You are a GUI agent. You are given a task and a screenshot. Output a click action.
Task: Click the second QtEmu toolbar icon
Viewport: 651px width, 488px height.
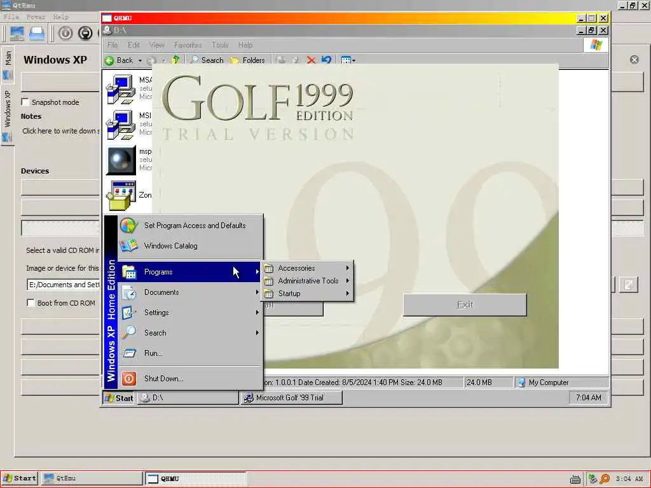tap(37, 33)
